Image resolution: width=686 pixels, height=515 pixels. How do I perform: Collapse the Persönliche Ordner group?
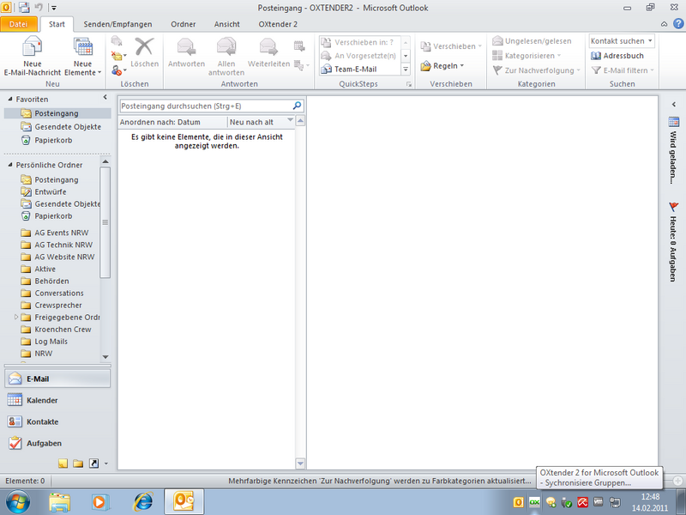click(x=10, y=165)
